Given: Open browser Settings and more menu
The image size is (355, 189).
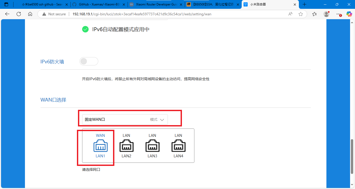Looking at the screenshot, I should (x=338, y=14).
